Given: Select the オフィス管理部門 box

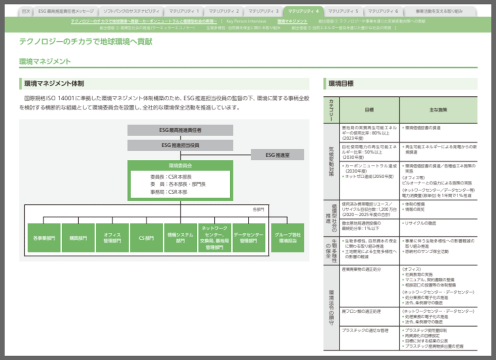Looking at the screenshot, I should pos(112,238).
